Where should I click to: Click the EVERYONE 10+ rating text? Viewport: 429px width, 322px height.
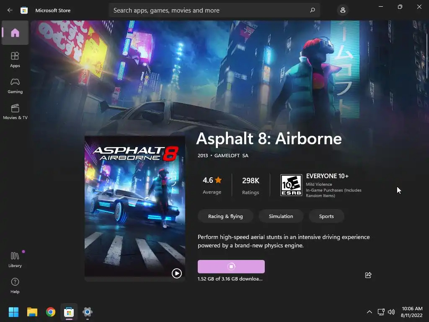tap(327, 176)
